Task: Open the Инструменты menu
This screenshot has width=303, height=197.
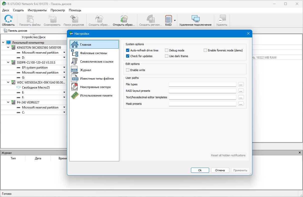Action: pos(37,10)
